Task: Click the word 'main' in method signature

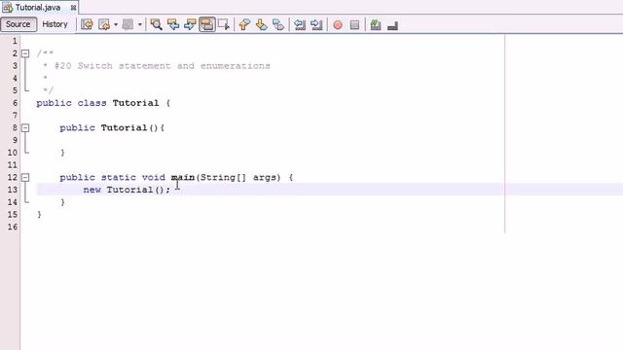Action: click(183, 177)
